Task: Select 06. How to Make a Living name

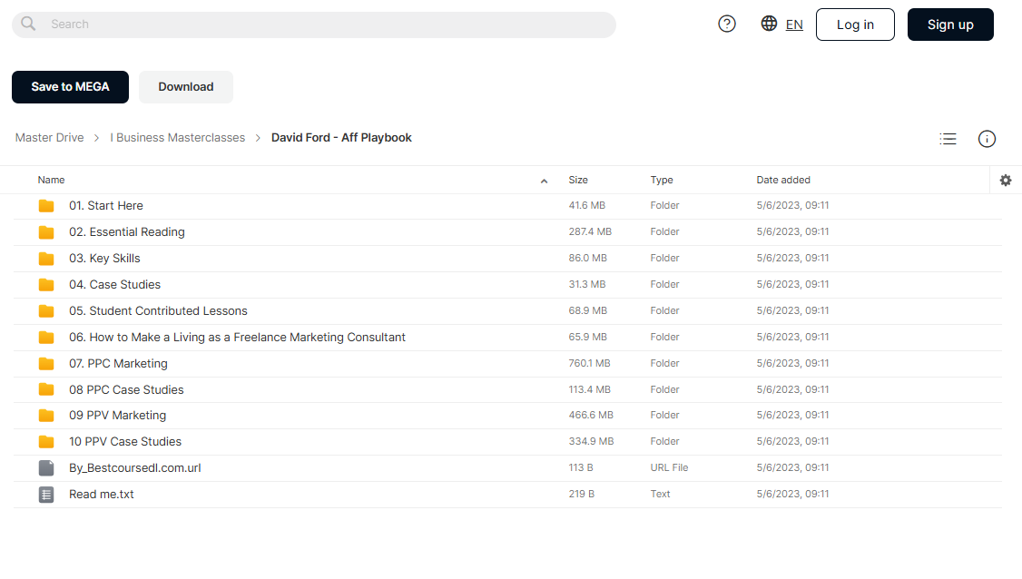Action: coord(237,337)
